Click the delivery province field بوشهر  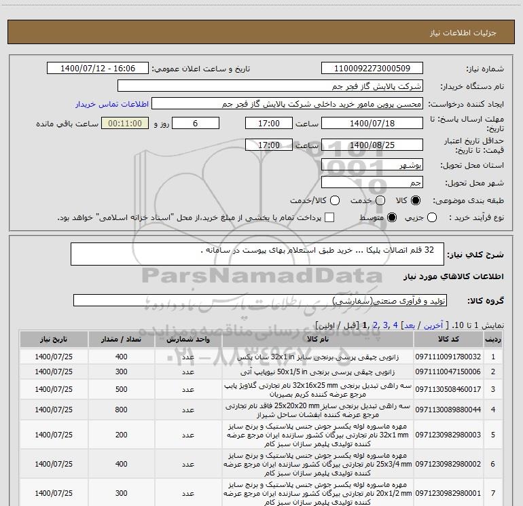click(372, 164)
